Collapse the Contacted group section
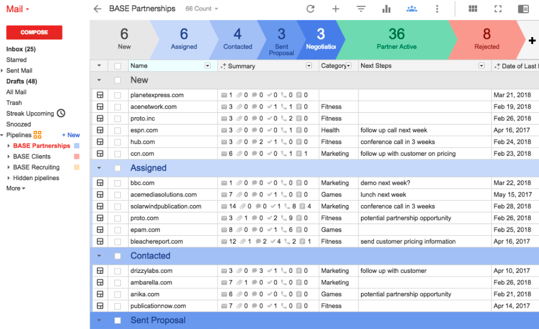Image resolution: width=539 pixels, height=329 pixels. click(99, 256)
